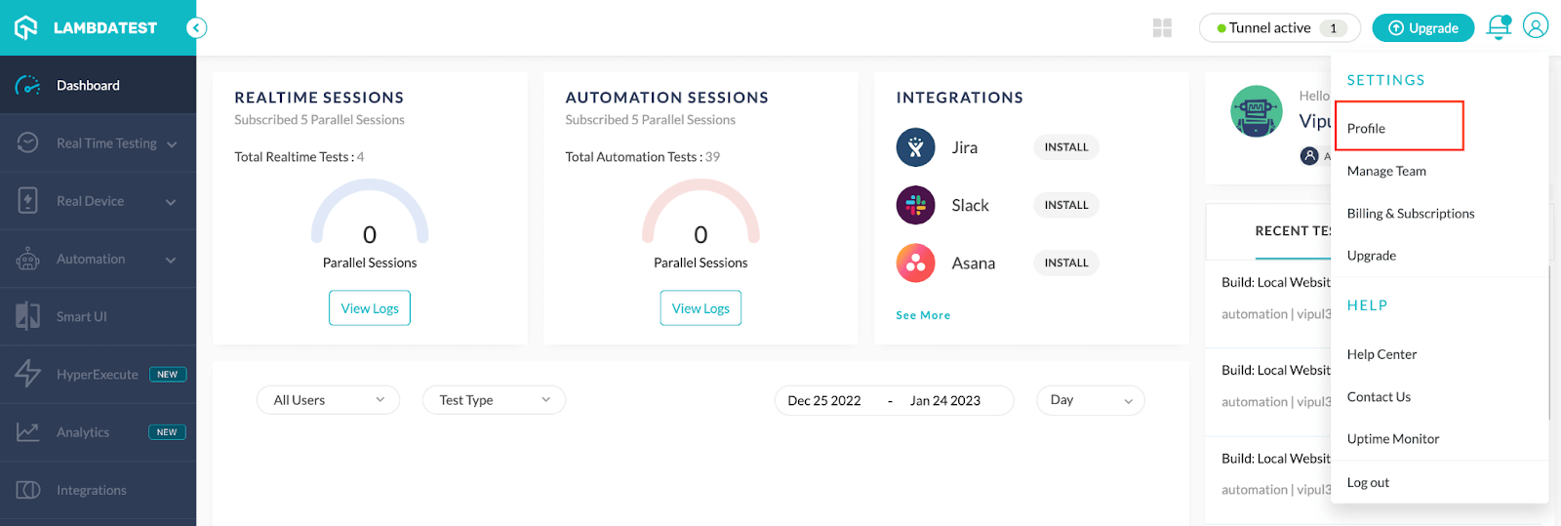Image resolution: width=1561 pixels, height=526 pixels.
Task: Click the HyperExecute lightning icon
Action: 28,374
